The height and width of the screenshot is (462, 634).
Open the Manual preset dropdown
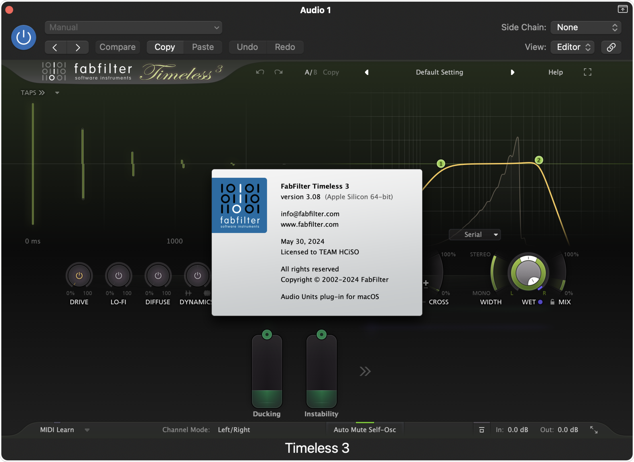pos(133,27)
